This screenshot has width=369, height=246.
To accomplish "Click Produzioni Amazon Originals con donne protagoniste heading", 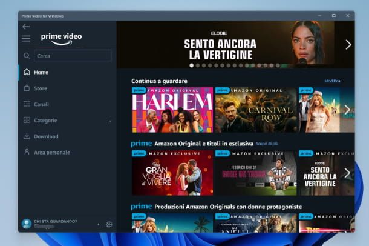I will pyautogui.click(x=228, y=207).
